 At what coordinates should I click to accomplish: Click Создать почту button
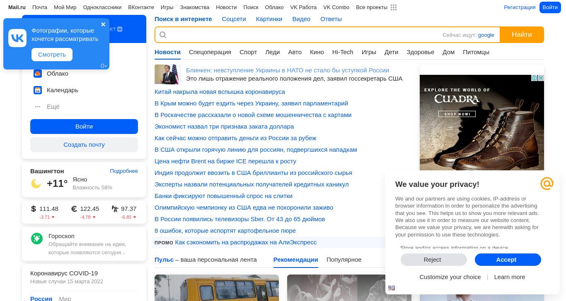click(84, 145)
